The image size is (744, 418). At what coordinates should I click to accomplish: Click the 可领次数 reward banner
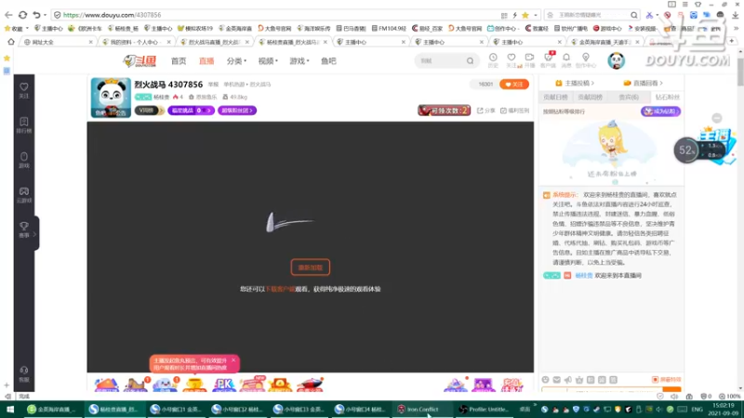(x=445, y=111)
